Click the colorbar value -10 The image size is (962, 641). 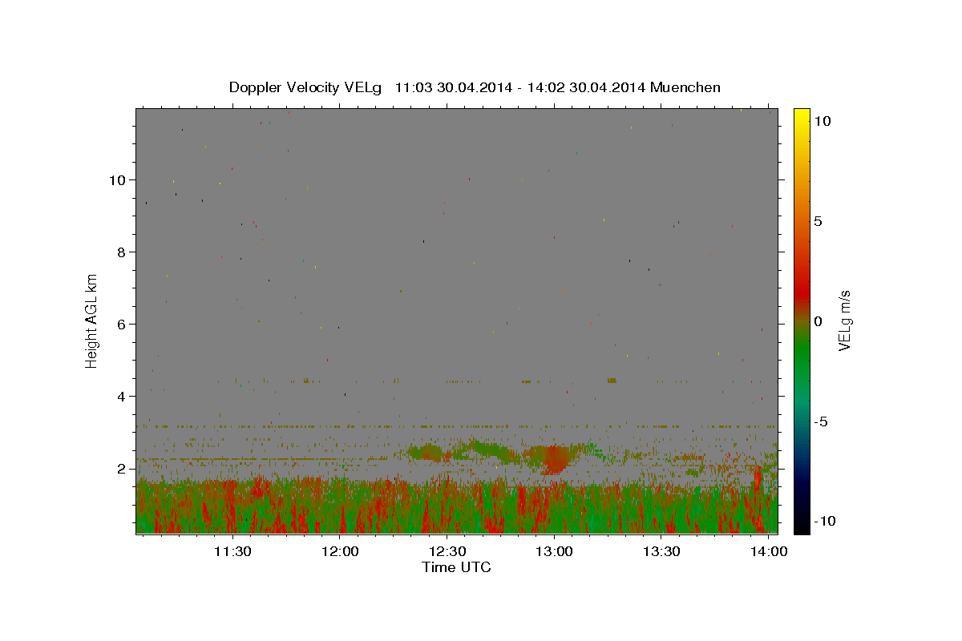825,522
